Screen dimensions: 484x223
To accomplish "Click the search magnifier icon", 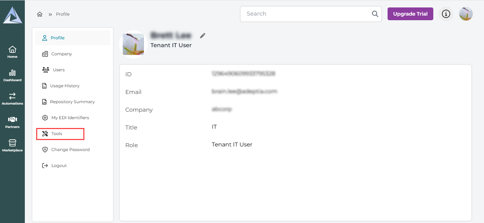I will coord(375,14).
